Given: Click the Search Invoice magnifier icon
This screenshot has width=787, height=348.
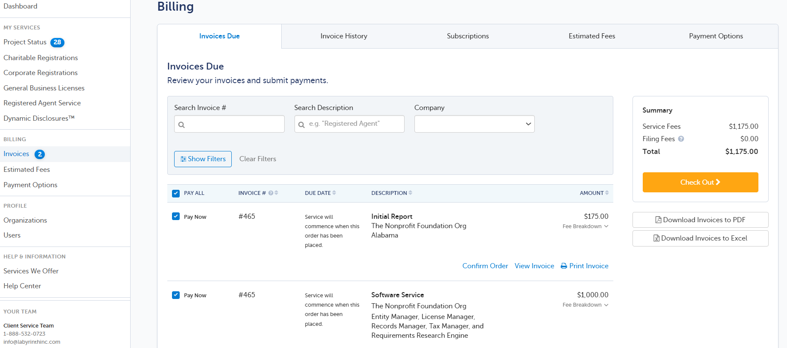Looking at the screenshot, I should (x=181, y=125).
